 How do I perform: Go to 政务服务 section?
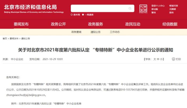(96, 24)
